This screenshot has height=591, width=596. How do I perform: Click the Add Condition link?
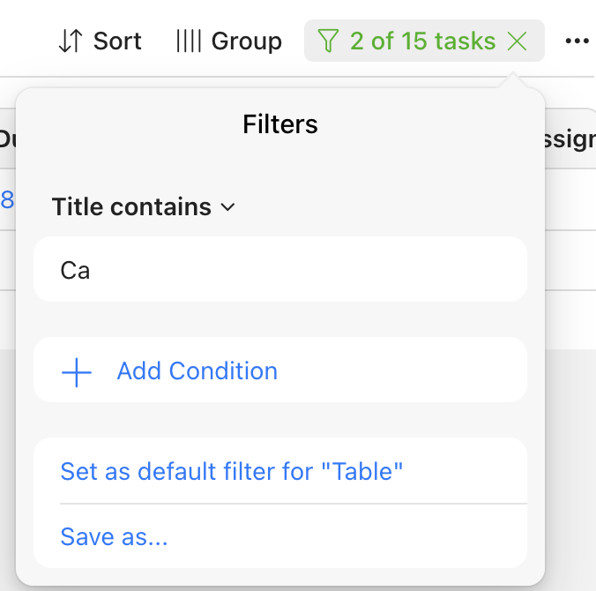197,371
